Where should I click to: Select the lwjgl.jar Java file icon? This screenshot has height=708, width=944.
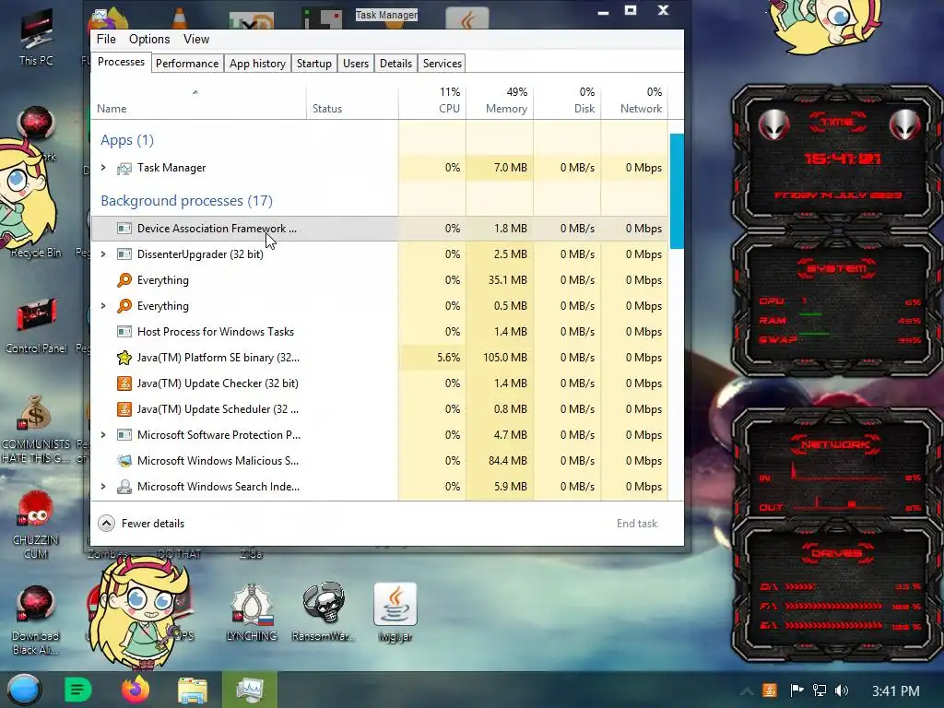point(395,612)
